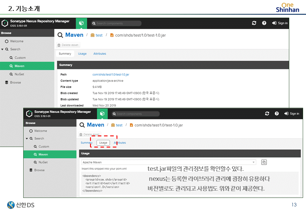Click Sign in in back window
Screen dimensions: 306x212
pyautogui.click(x=280, y=23)
